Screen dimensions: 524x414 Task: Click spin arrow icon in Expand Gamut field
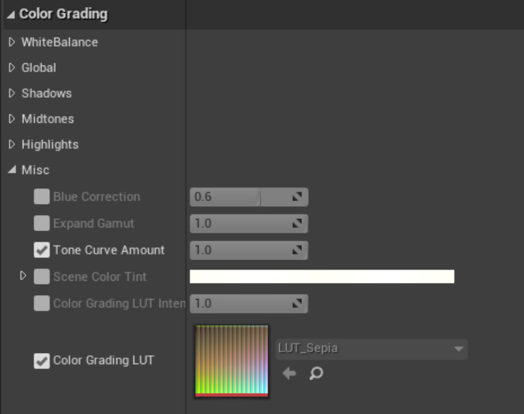(x=297, y=224)
